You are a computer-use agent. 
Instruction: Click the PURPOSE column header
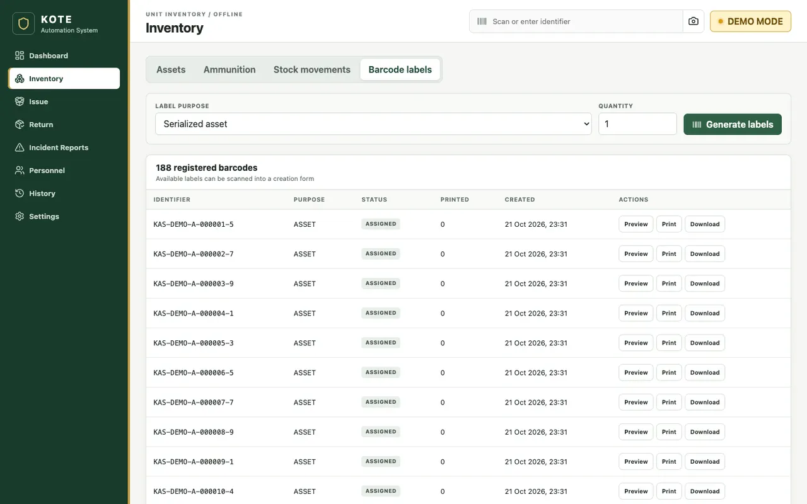pos(309,200)
